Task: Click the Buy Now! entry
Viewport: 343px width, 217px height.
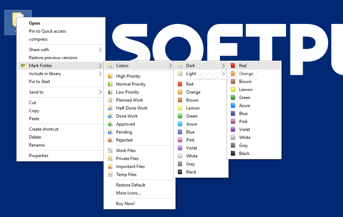Action: tap(125, 204)
